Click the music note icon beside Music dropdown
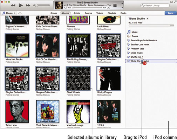Image resolution: width=177 pixels, height=140 pixels. click(4, 13)
